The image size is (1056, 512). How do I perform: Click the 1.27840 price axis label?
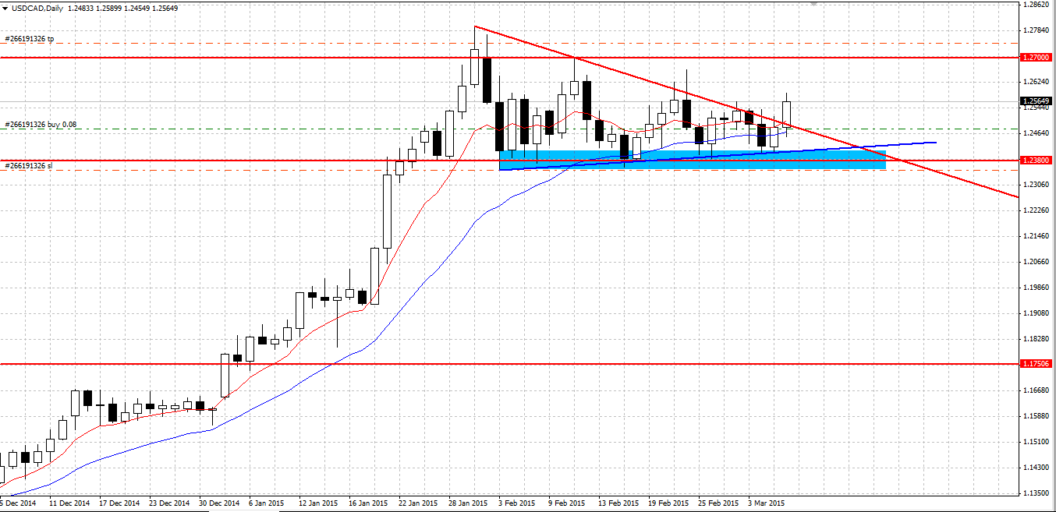coord(1037,30)
